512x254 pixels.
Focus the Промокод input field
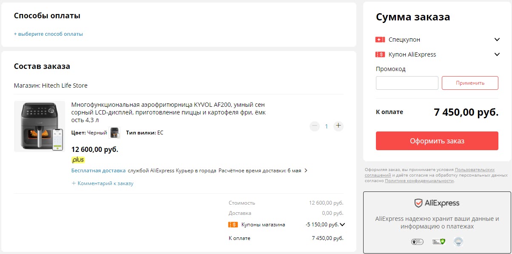point(407,83)
